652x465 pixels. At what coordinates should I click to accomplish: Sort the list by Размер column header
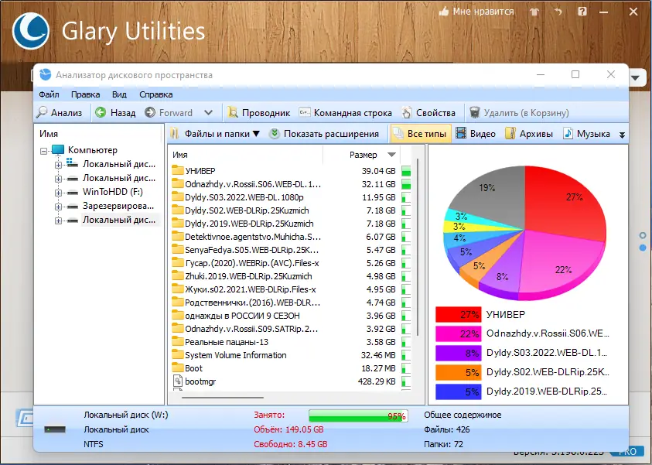(364, 155)
